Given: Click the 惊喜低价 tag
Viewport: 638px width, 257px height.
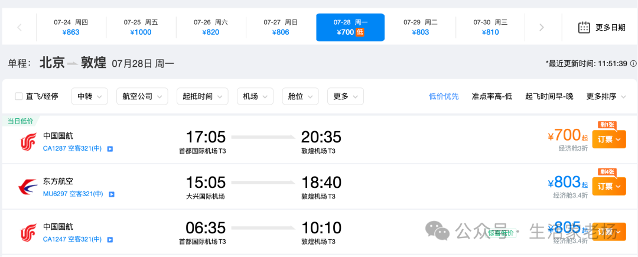Looking at the screenshot, I should pos(500,233).
